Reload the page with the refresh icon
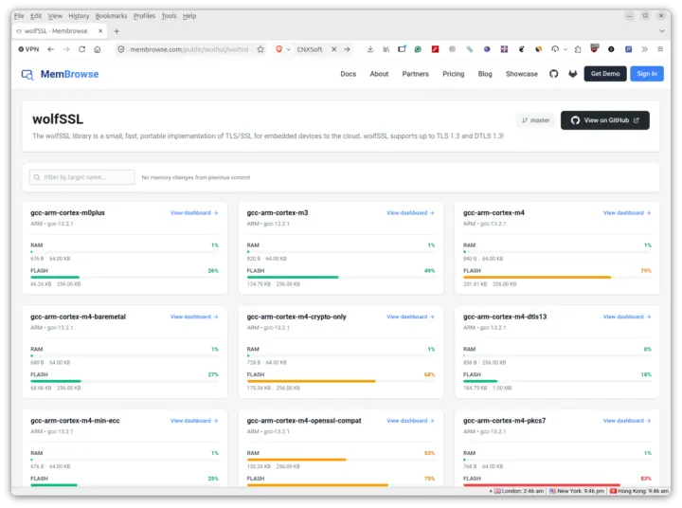This screenshot has height=508, width=682. point(81,49)
